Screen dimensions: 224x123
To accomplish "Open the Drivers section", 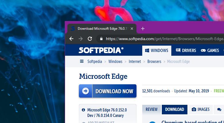I will 186,51.
